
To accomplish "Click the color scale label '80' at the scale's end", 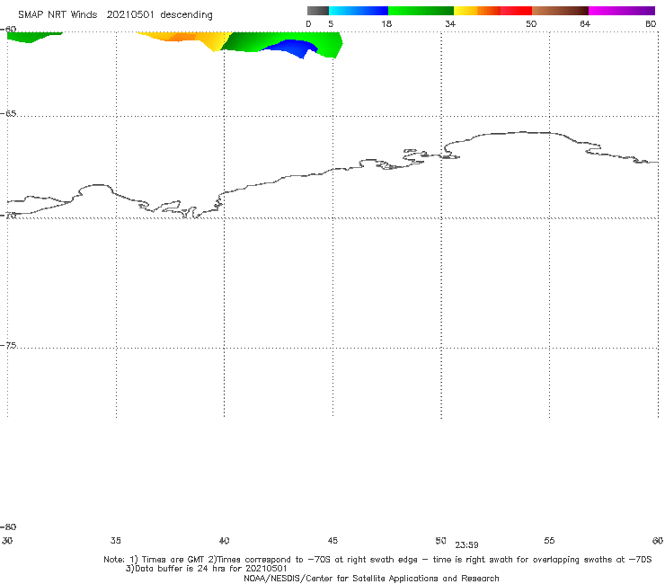I will click(651, 24).
